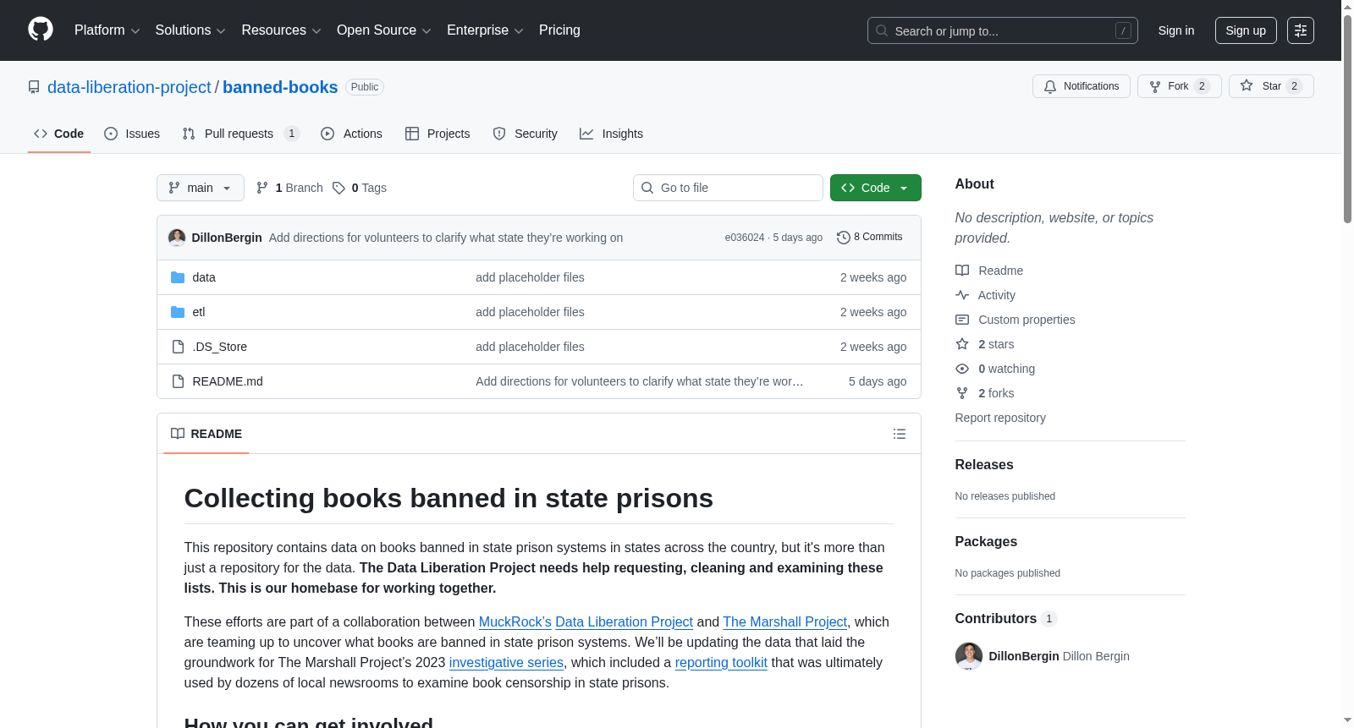Expand the Solutions menu
This screenshot has width=1354, height=728.
190,30
